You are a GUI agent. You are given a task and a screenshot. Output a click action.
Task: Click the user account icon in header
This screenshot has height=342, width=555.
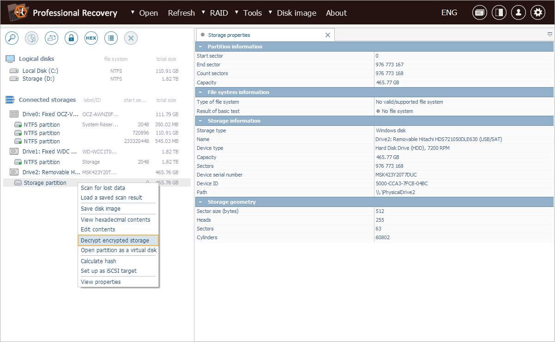point(518,13)
